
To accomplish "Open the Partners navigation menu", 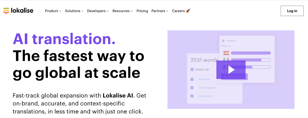I will tap(160, 11).
